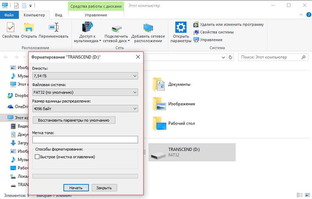Screen dimensions: 312x199
Task: Click Start (Начать) button
Action: 76,187
